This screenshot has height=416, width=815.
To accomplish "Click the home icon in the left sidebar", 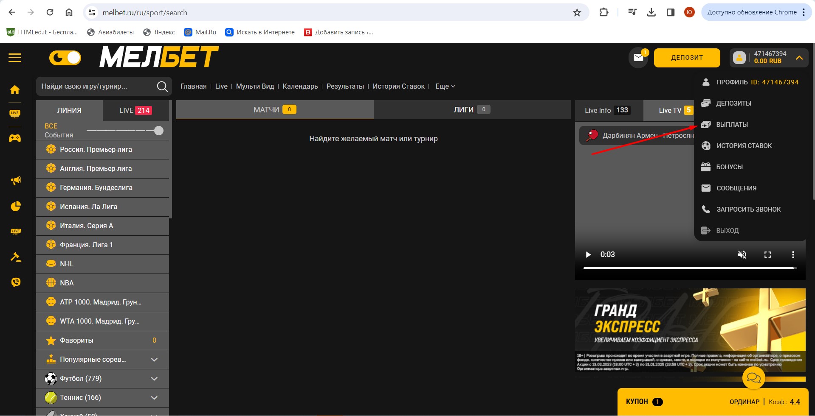I will click(15, 89).
